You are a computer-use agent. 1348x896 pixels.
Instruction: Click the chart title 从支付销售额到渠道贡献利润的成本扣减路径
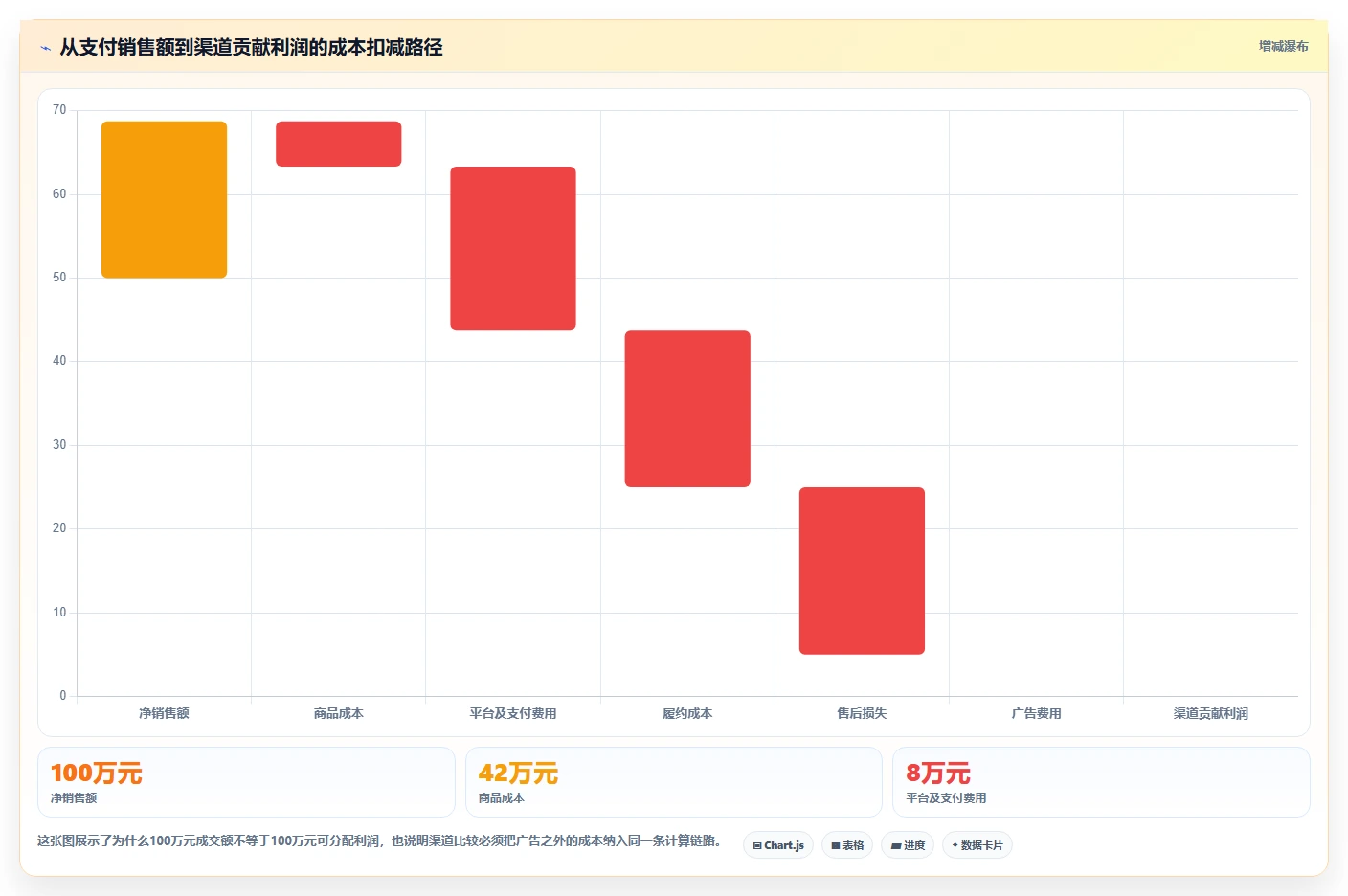click(x=251, y=48)
